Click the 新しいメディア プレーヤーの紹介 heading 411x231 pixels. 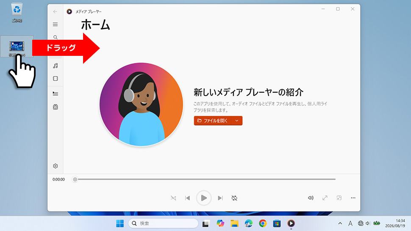tap(248, 92)
